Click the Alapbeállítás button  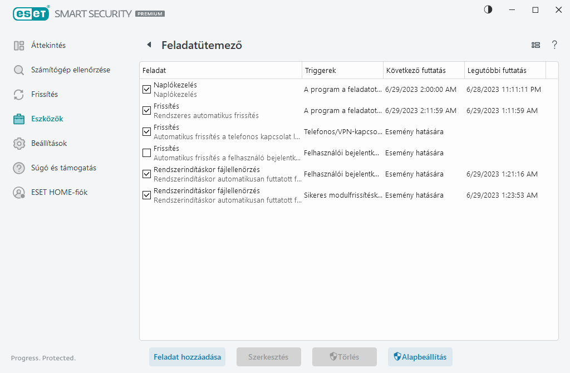click(420, 357)
